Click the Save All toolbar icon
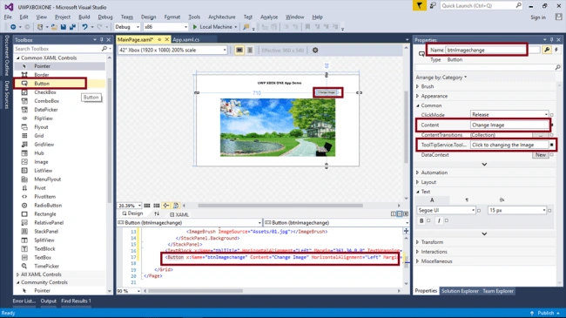The height and width of the screenshot is (318, 566). point(72,27)
